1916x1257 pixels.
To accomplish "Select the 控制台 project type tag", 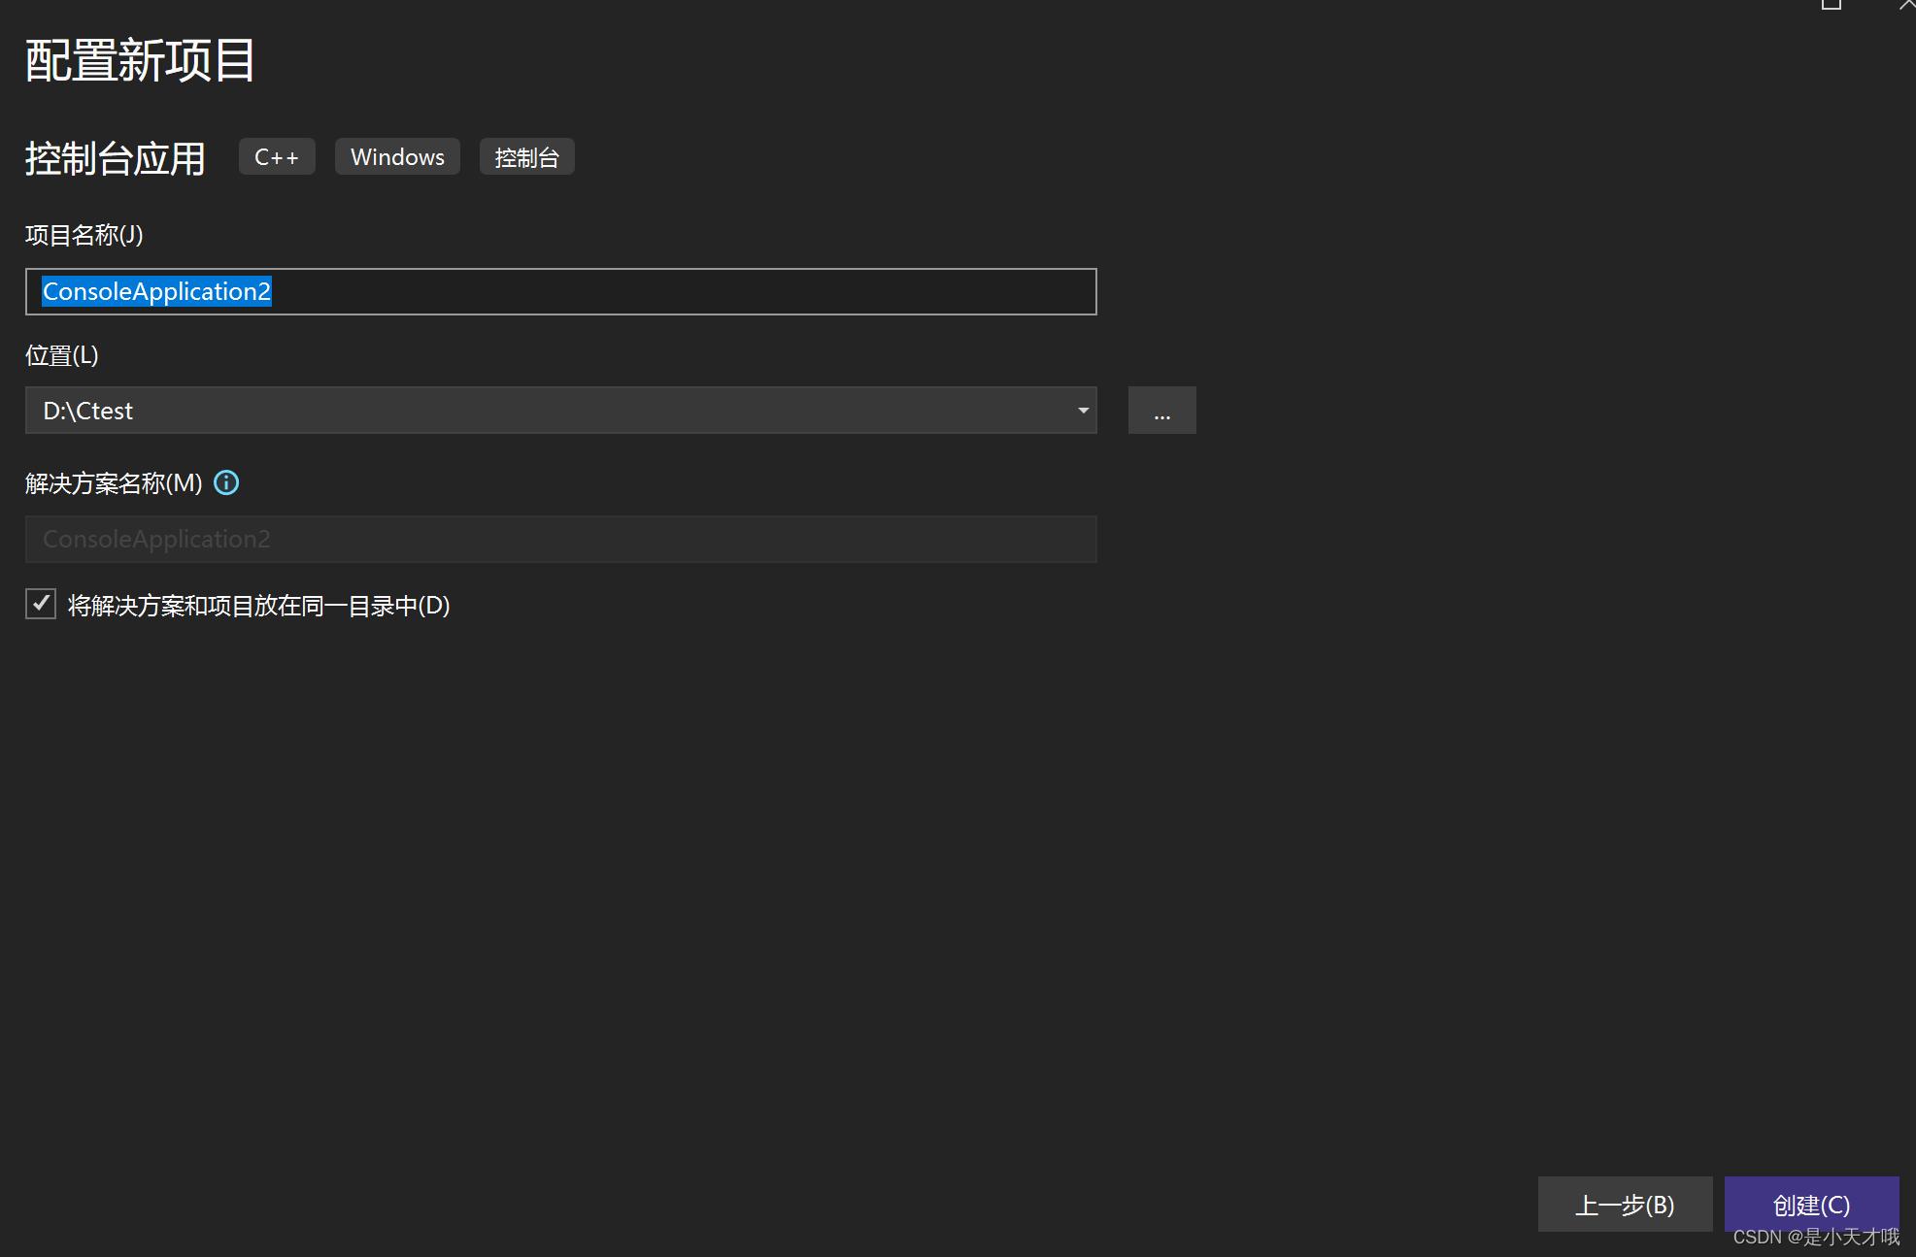I will (526, 156).
